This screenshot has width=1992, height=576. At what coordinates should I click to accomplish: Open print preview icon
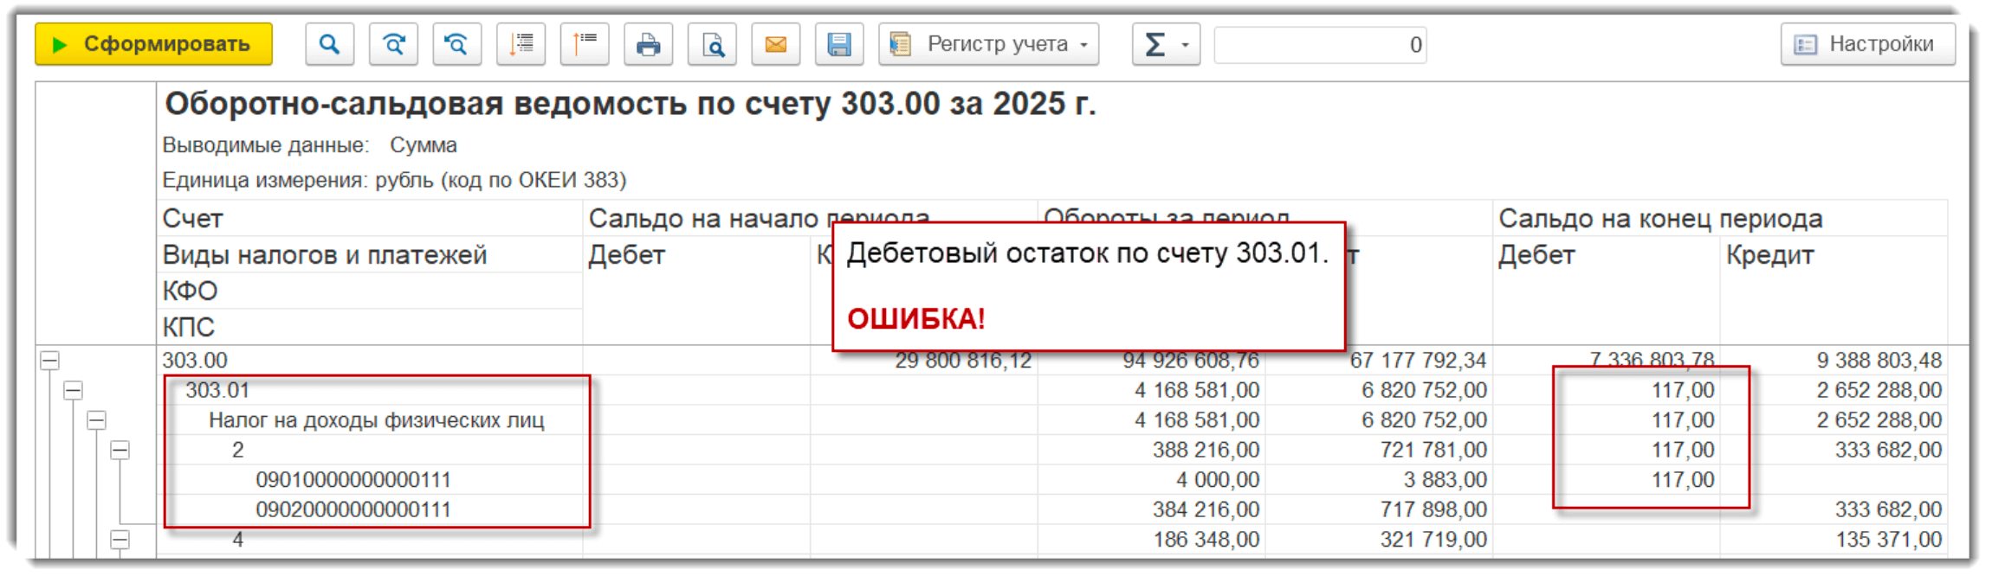point(712,44)
